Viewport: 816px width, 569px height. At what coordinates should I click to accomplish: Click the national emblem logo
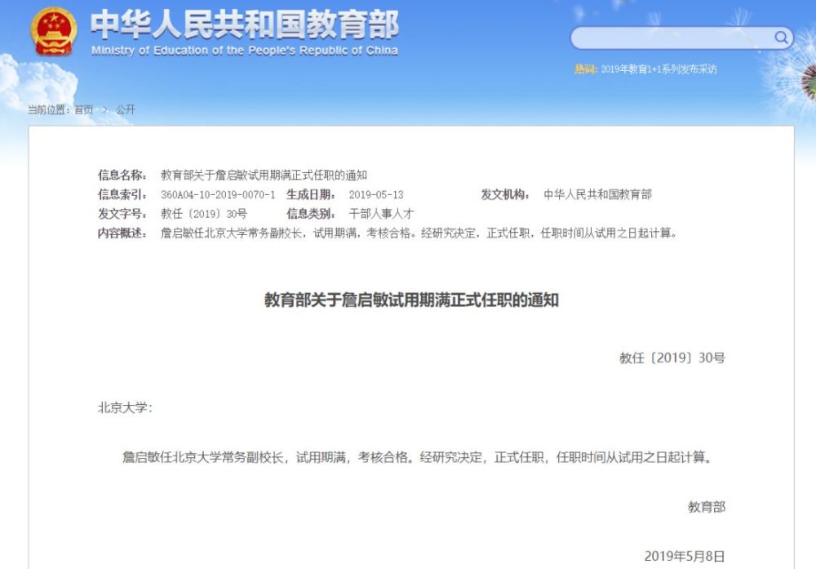click(54, 31)
